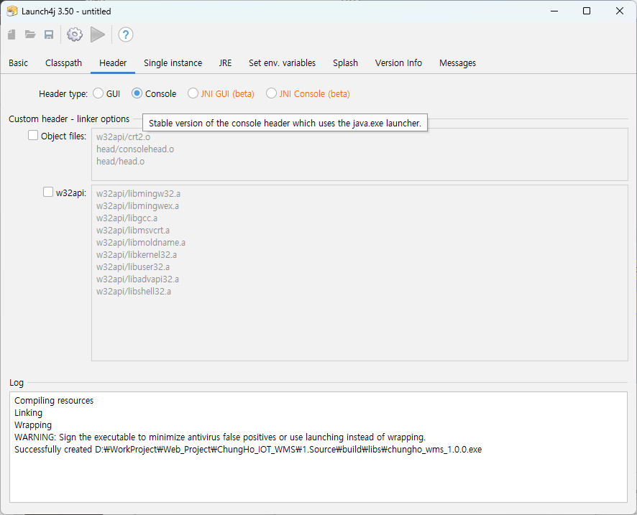Screen dimensions: 637x515
Task: Switch to the Basic tab
Action: coord(18,63)
